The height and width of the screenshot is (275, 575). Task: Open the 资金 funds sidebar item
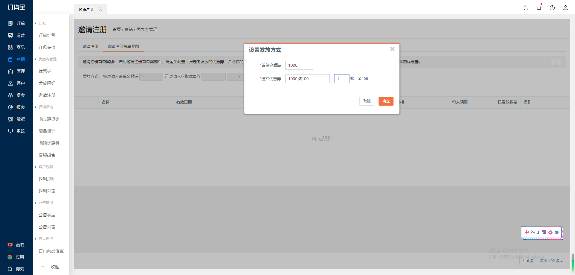[16, 95]
